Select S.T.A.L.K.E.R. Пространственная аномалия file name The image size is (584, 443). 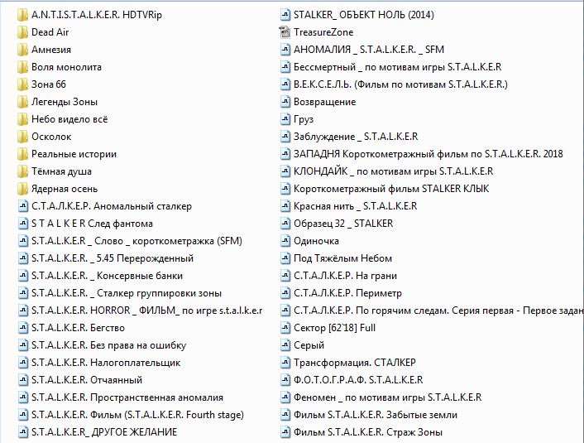click(127, 397)
